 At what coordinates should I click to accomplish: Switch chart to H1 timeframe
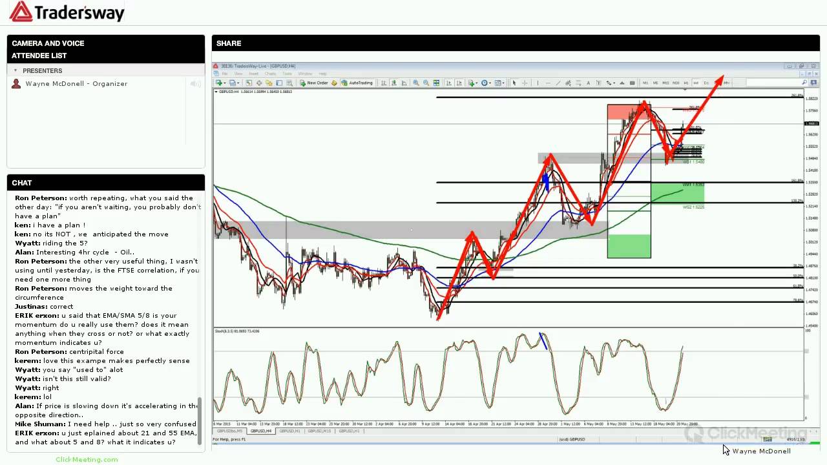click(x=686, y=83)
